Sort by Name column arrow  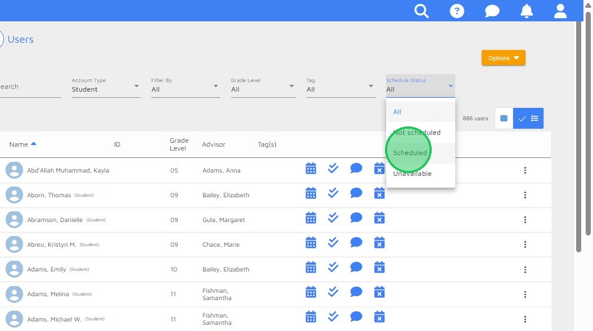click(34, 144)
